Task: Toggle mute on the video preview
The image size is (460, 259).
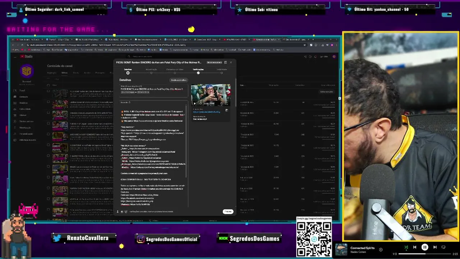Action: (200, 104)
